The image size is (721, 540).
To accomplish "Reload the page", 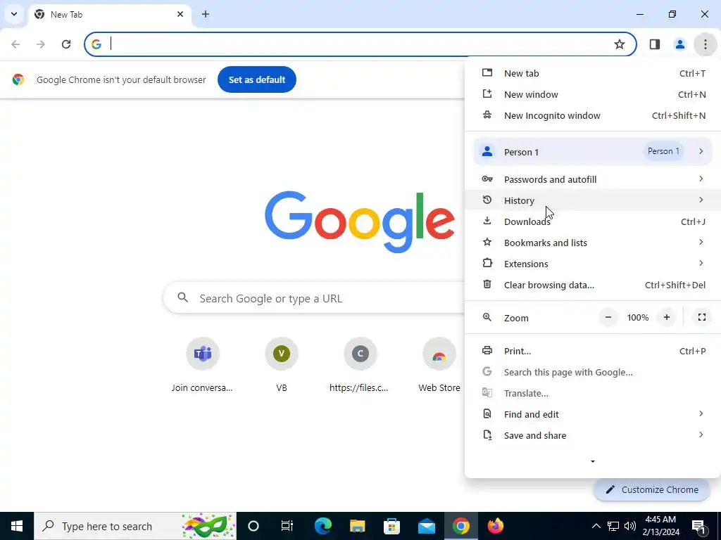I will pos(66,44).
